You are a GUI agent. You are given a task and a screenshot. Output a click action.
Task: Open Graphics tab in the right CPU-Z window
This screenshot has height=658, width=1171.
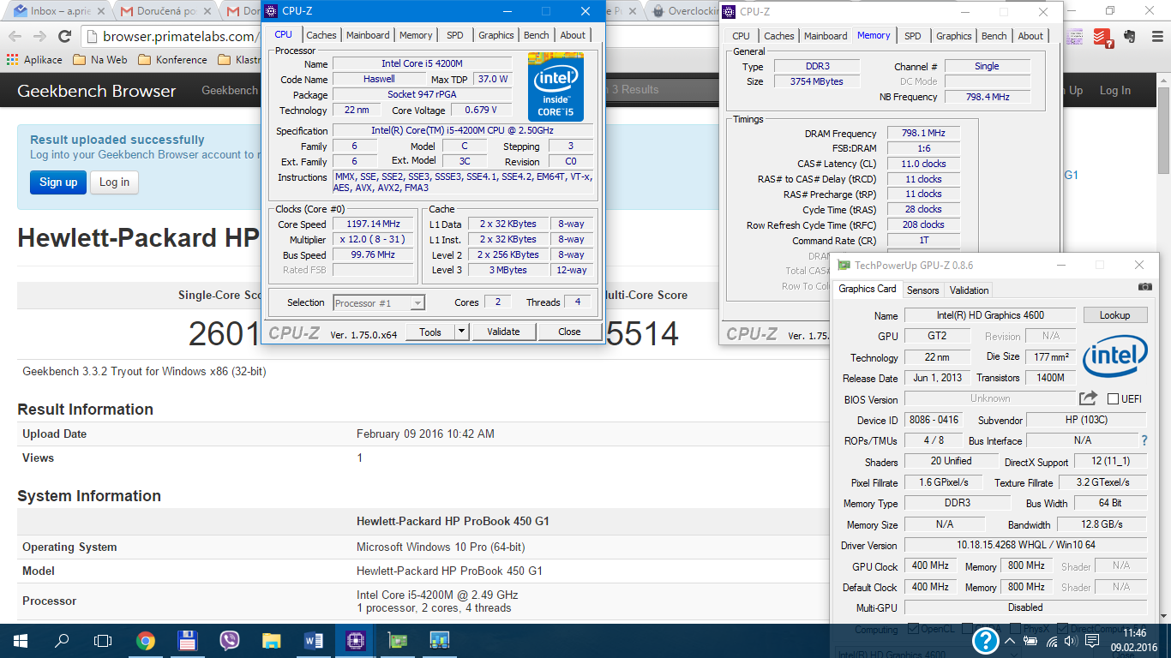(953, 36)
